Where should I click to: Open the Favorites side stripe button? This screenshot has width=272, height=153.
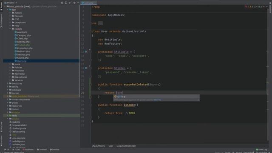tap(1, 141)
